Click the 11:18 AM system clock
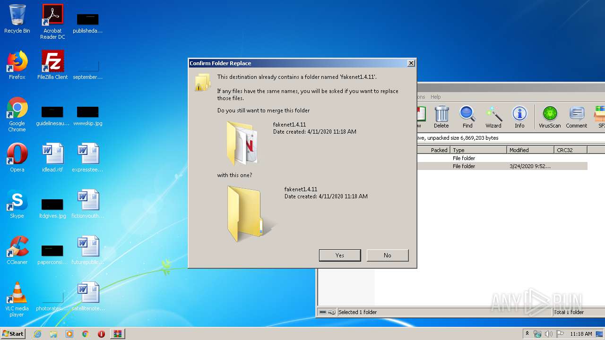The height and width of the screenshot is (340, 605). tap(581, 334)
